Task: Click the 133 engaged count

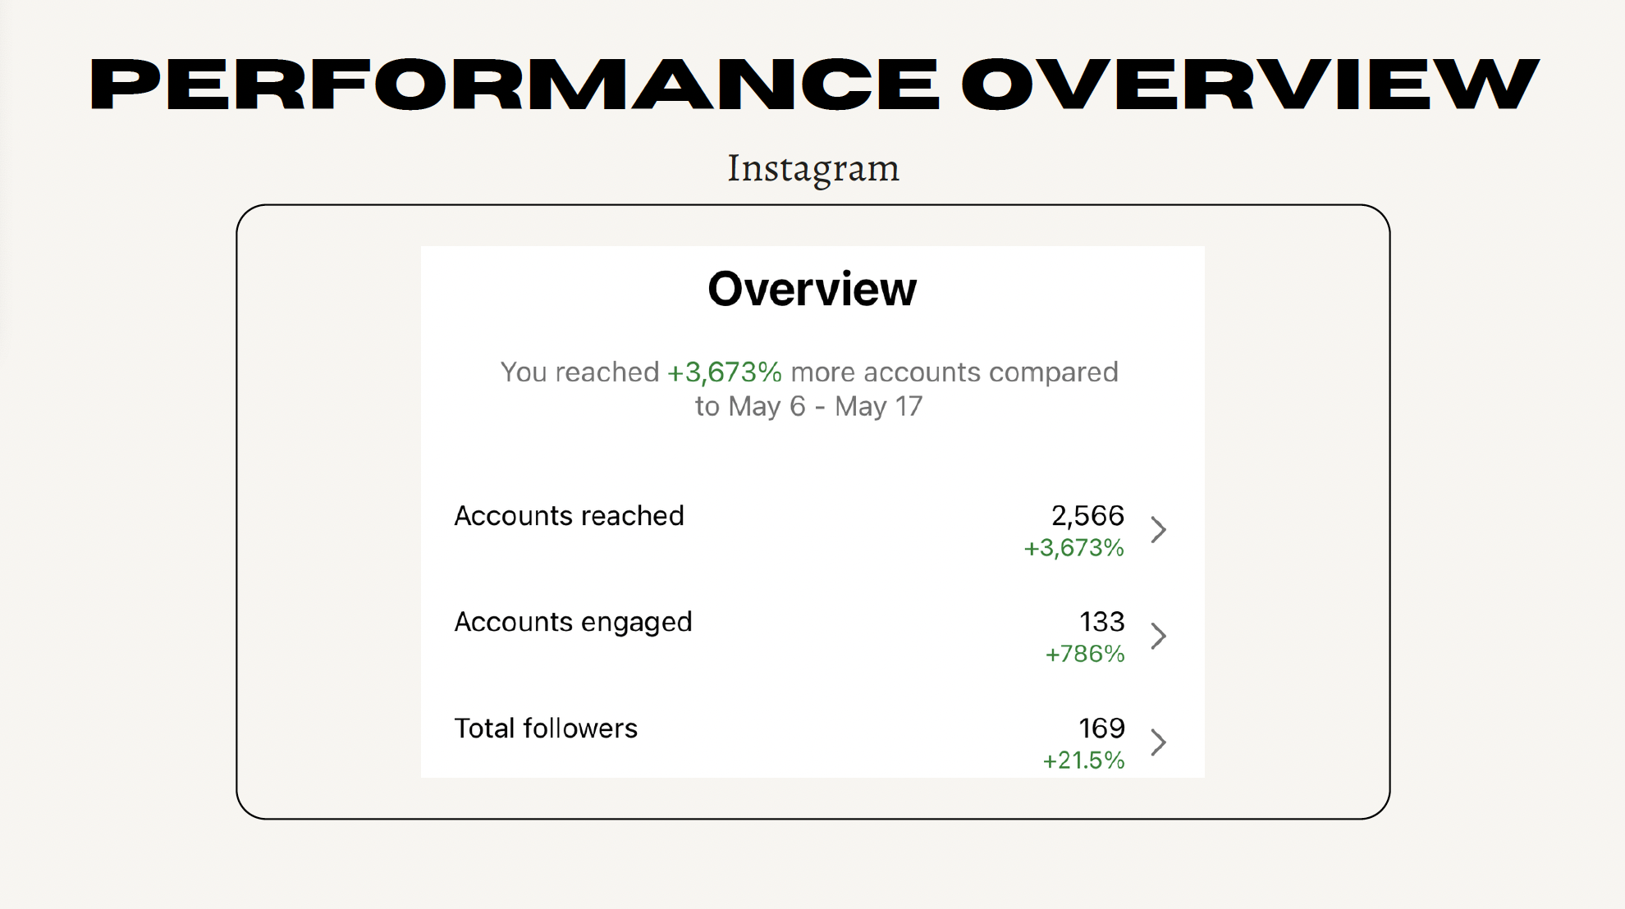Action: pyautogui.click(x=1101, y=622)
